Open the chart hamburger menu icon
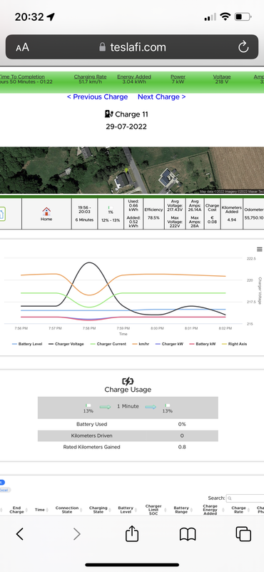 click(x=259, y=250)
